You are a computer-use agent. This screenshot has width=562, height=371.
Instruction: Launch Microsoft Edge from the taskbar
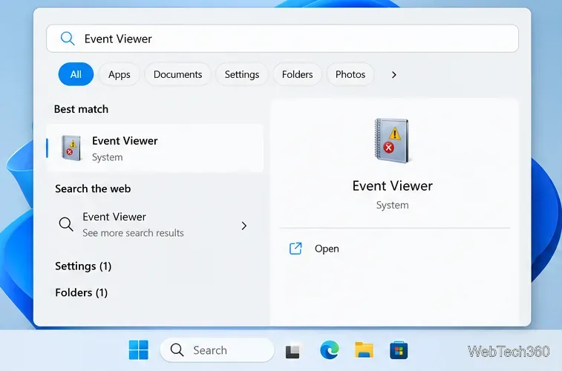point(330,350)
